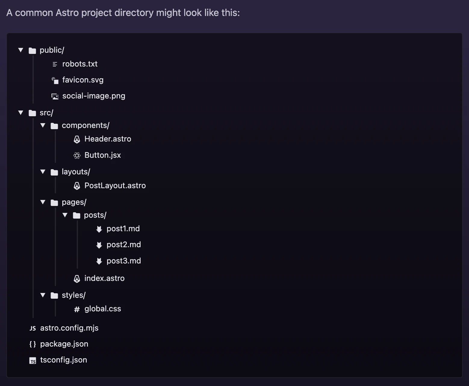Click the curly braces icon beside package.json
This screenshot has width=469, height=386.
(33, 344)
